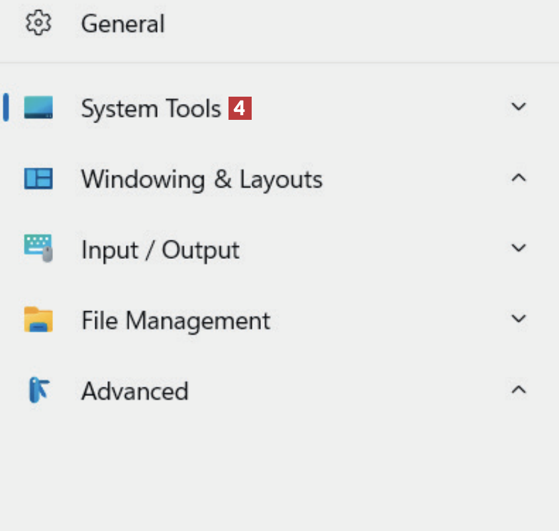This screenshot has width=559, height=531.
Task: Expand the System Tools chevron
Action: coord(519,107)
